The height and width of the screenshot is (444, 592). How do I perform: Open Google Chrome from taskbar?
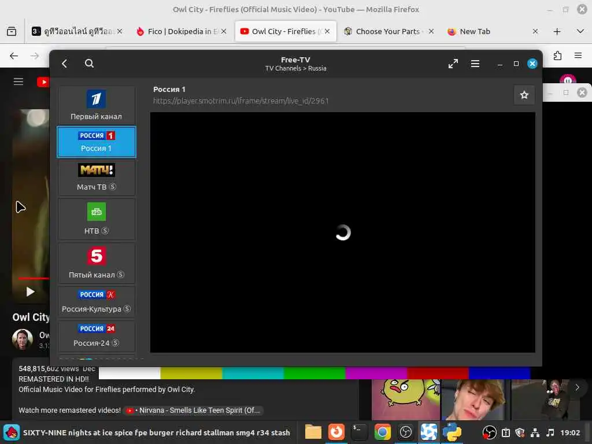tap(382, 432)
